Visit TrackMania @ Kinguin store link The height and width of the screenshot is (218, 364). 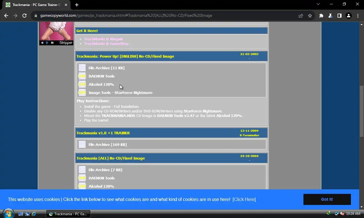click(104, 39)
